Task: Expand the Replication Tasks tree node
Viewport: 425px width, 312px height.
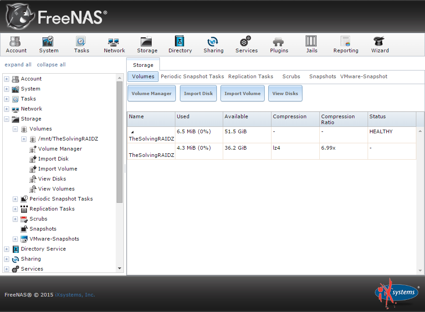Action: point(15,209)
